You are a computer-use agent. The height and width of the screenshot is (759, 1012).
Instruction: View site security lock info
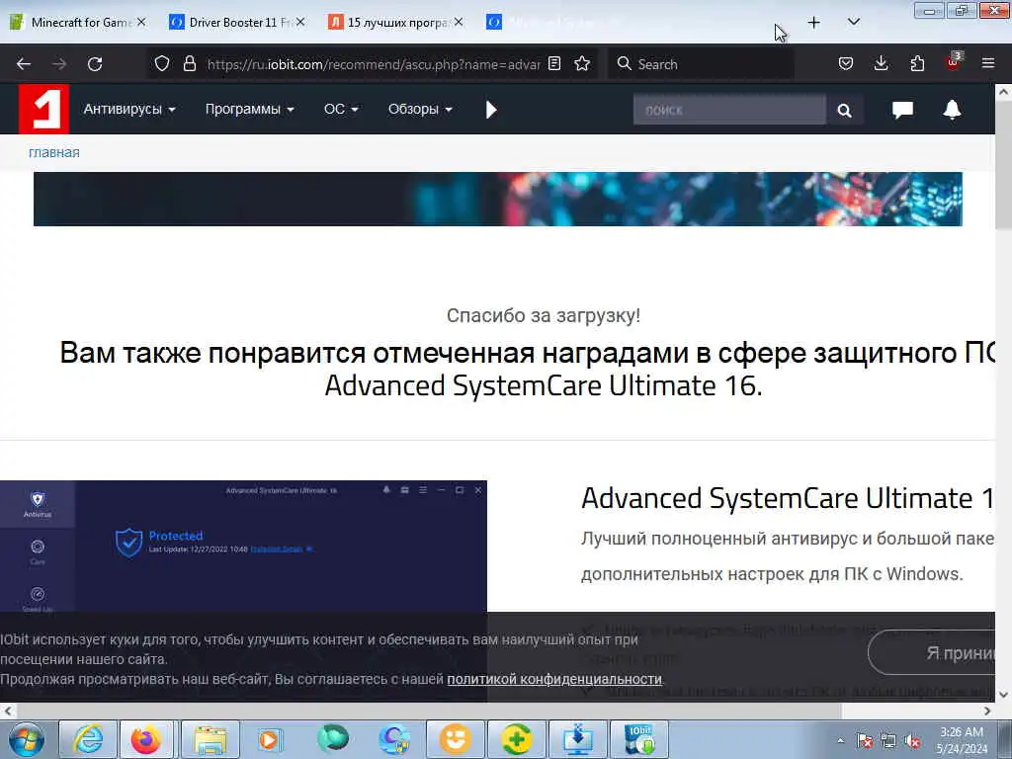pos(189,63)
